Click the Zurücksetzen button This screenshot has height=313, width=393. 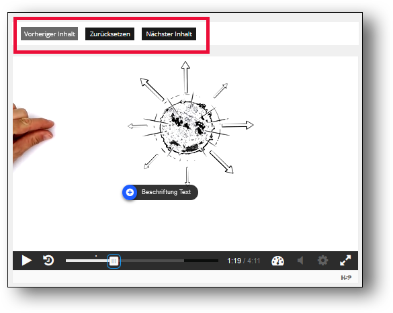coord(110,34)
